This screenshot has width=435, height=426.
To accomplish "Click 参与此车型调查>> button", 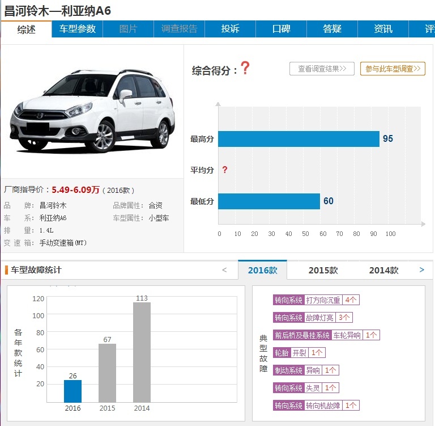I will (393, 69).
